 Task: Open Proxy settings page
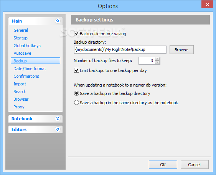point(19,107)
